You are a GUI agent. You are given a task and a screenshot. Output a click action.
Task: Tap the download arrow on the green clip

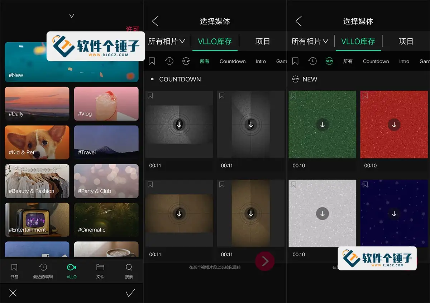click(322, 124)
